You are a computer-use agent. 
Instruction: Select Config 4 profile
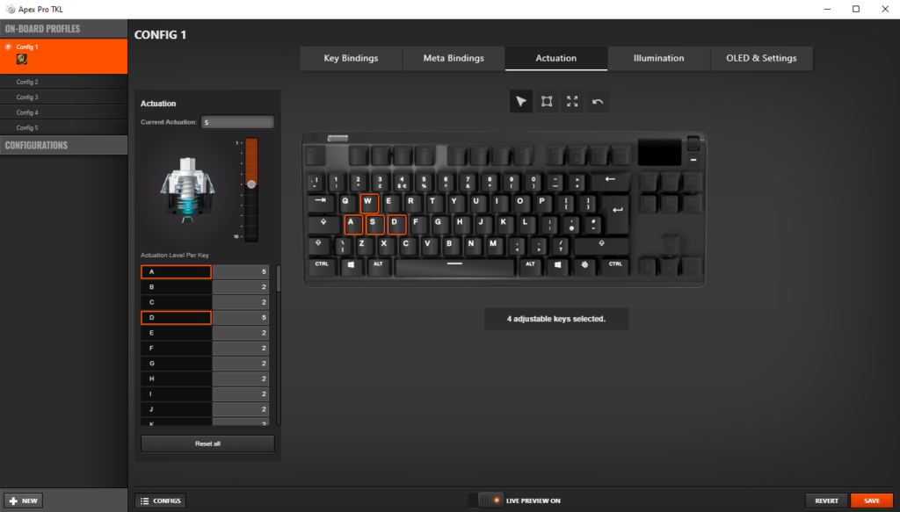point(63,112)
